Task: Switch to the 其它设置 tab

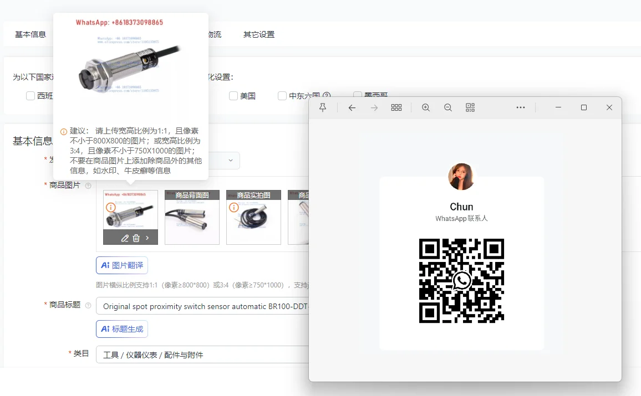Action: point(259,35)
